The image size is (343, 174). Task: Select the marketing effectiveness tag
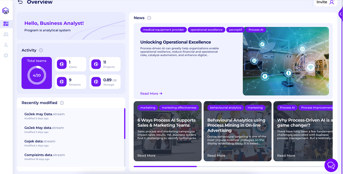pyautogui.click(x=179, y=108)
